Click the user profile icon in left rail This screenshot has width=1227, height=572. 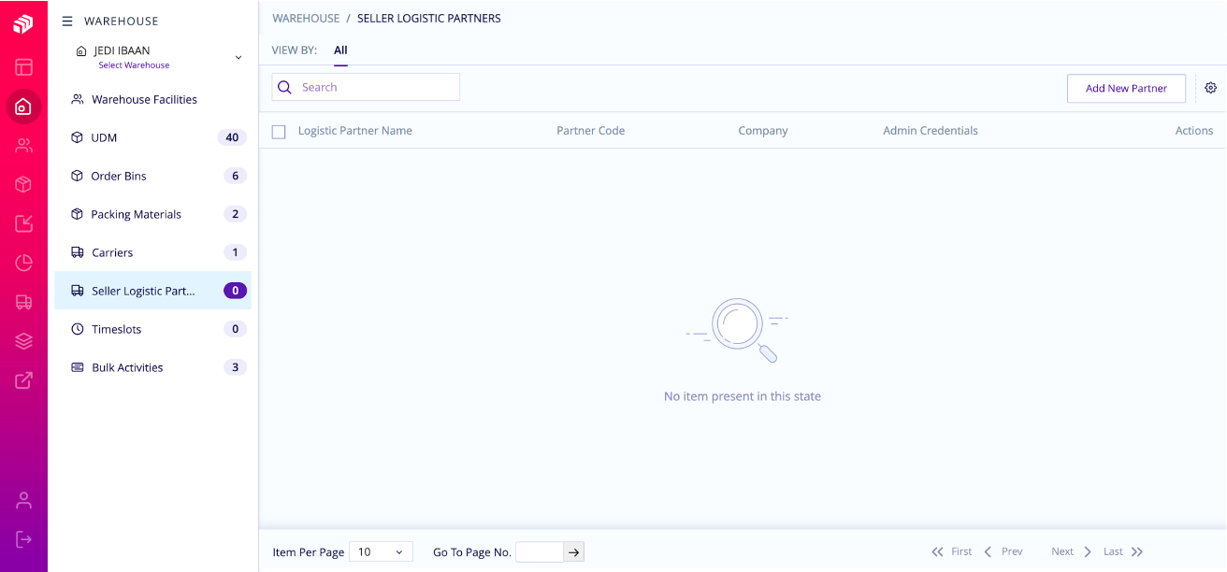tap(23, 500)
